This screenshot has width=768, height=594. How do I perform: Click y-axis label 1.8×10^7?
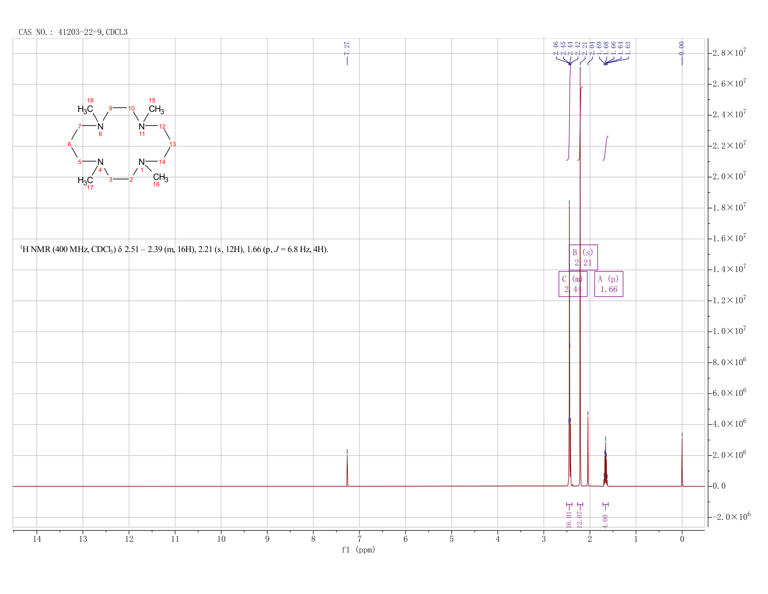point(730,207)
